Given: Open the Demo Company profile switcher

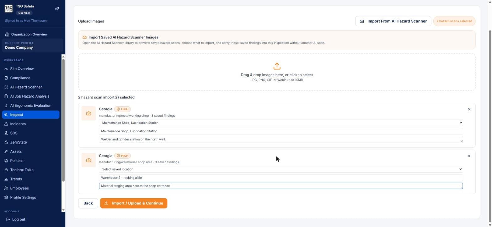Looking at the screenshot, I should pyautogui.click(x=33, y=45).
